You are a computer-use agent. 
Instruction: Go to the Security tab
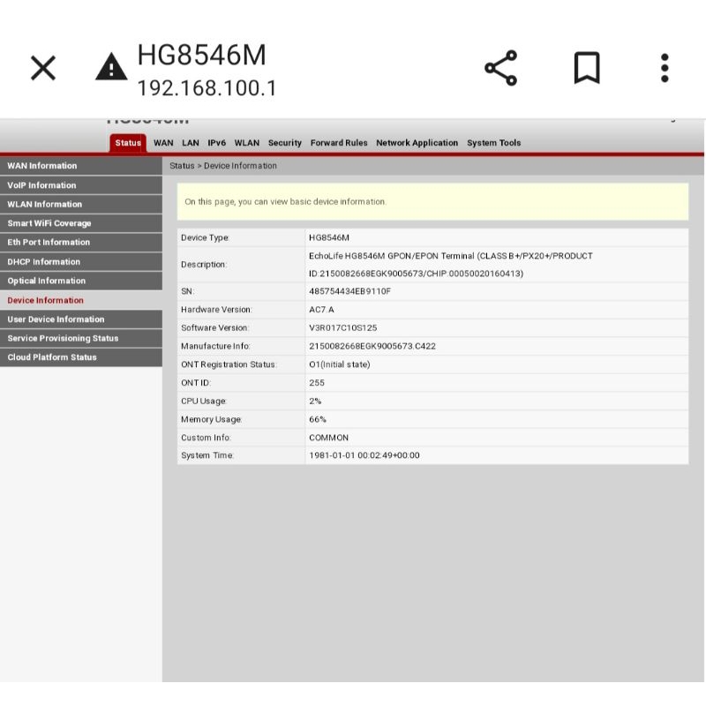click(284, 143)
